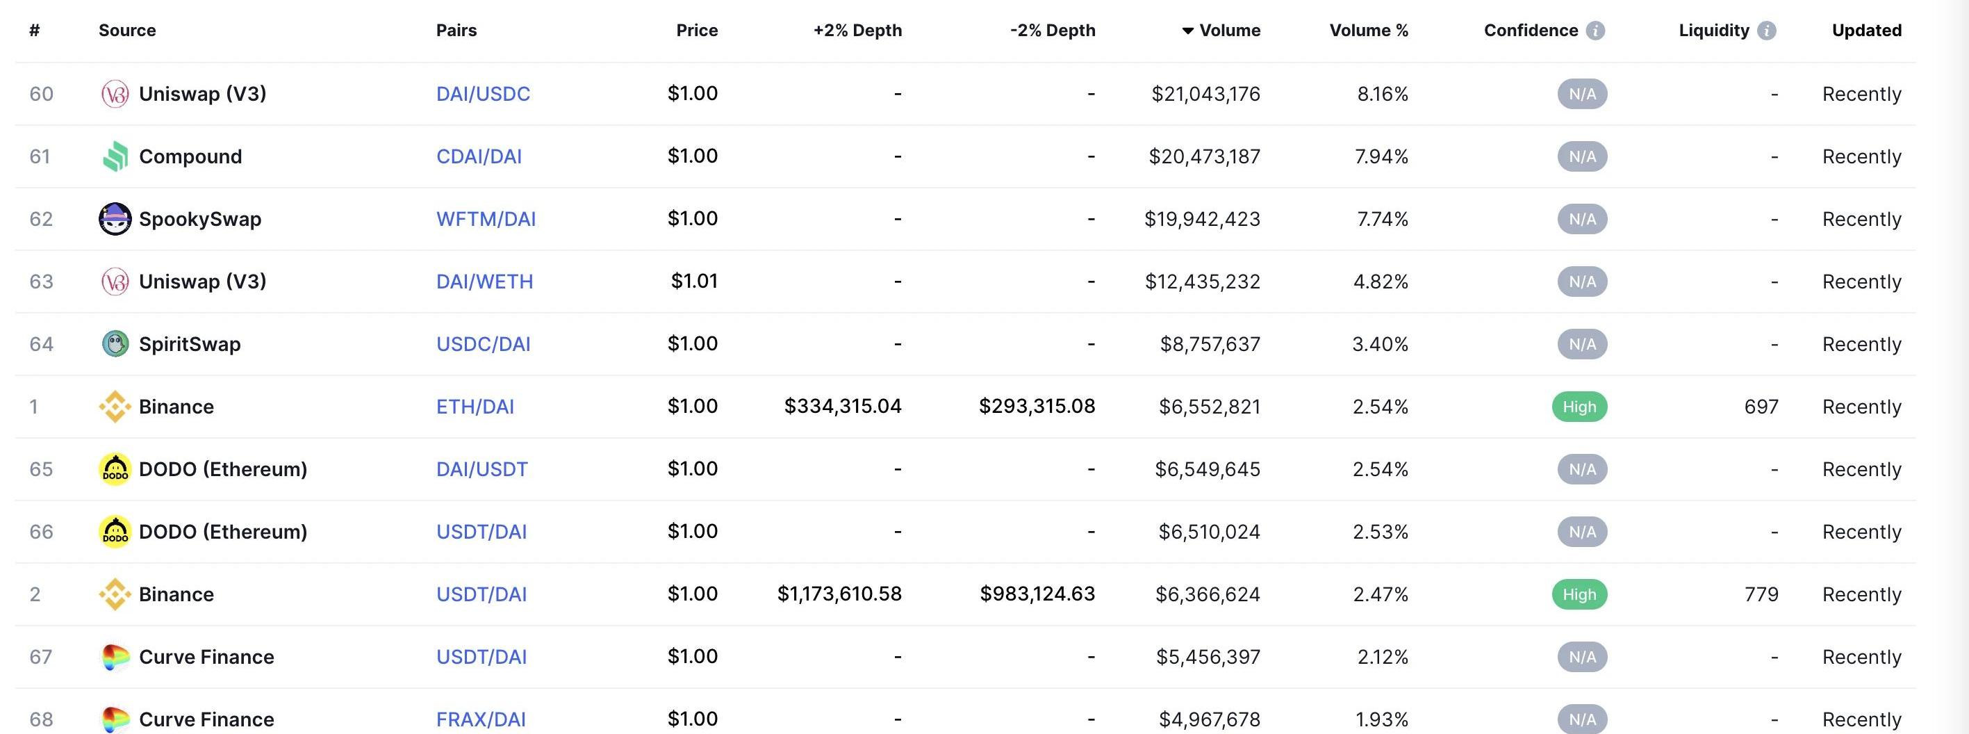The height and width of the screenshot is (734, 1969).
Task: Click the Confidence info icon
Action: click(x=1595, y=31)
